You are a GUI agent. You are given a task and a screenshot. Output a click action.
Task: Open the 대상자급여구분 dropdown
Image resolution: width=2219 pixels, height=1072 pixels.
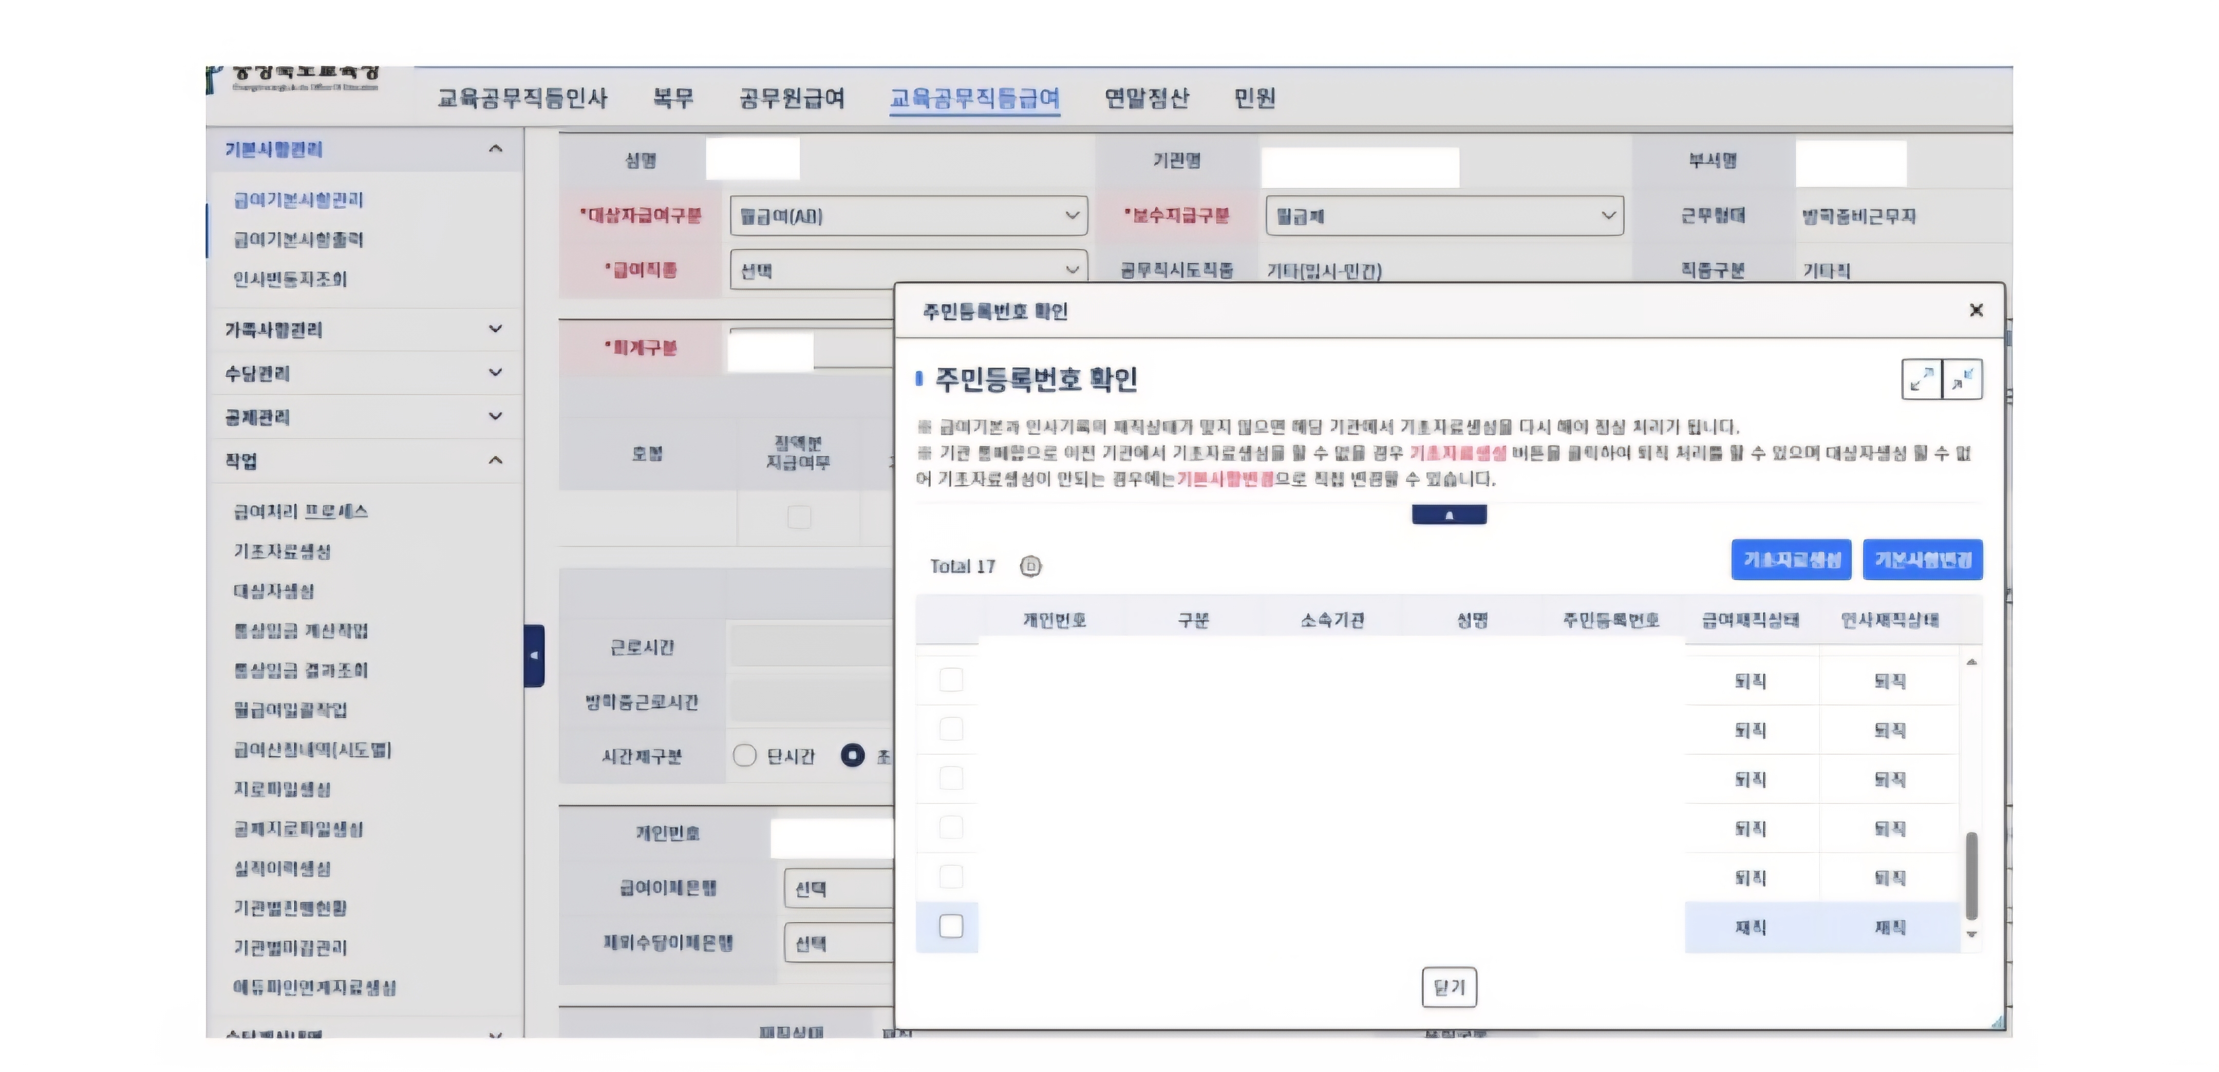click(908, 215)
